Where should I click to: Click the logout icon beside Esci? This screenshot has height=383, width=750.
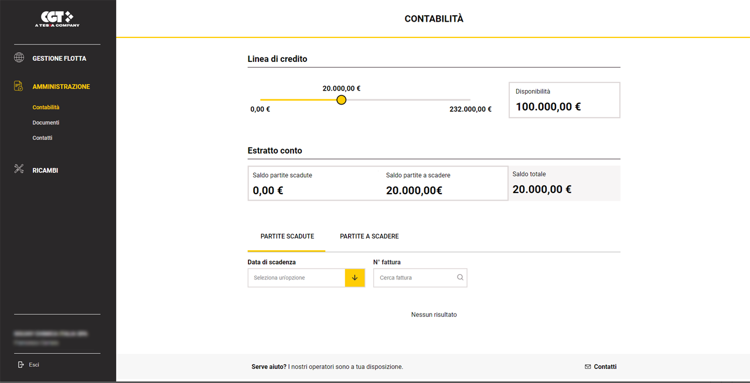21,365
